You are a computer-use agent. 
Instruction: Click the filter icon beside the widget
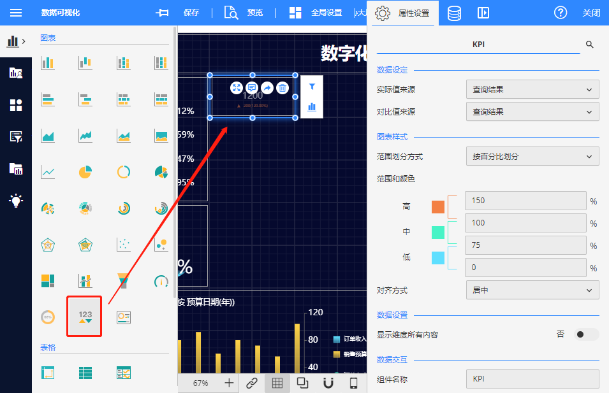pyautogui.click(x=312, y=87)
